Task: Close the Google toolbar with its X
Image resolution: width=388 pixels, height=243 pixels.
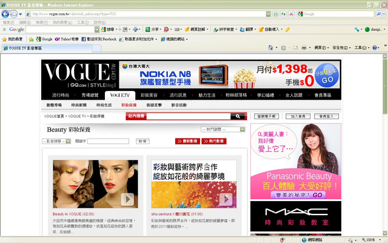Action: coord(4,29)
